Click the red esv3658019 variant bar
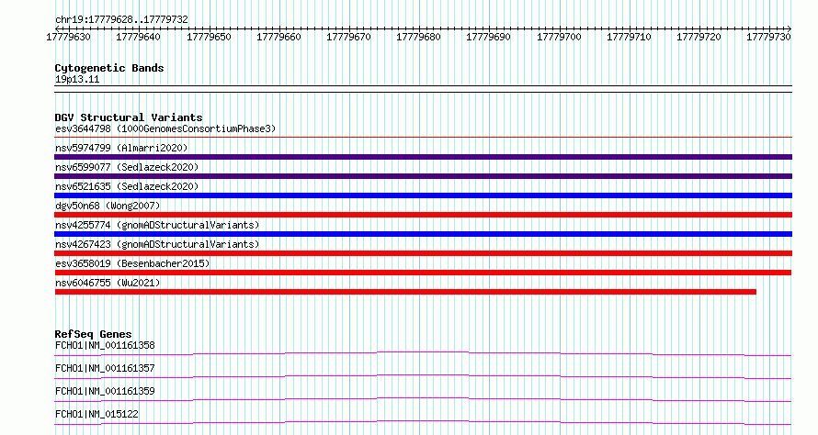 (x=423, y=273)
